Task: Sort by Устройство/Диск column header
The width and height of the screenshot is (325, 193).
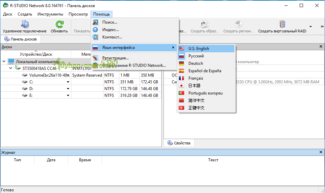Action: (x=36, y=54)
